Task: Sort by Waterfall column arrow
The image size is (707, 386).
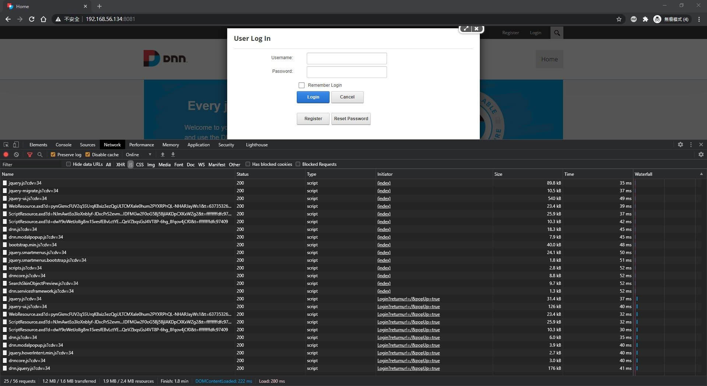Action: 701,174
